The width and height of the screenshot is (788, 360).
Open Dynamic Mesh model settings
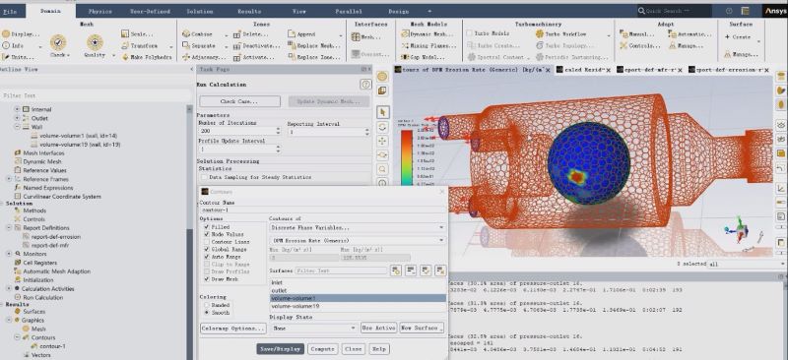(x=405, y=34)
